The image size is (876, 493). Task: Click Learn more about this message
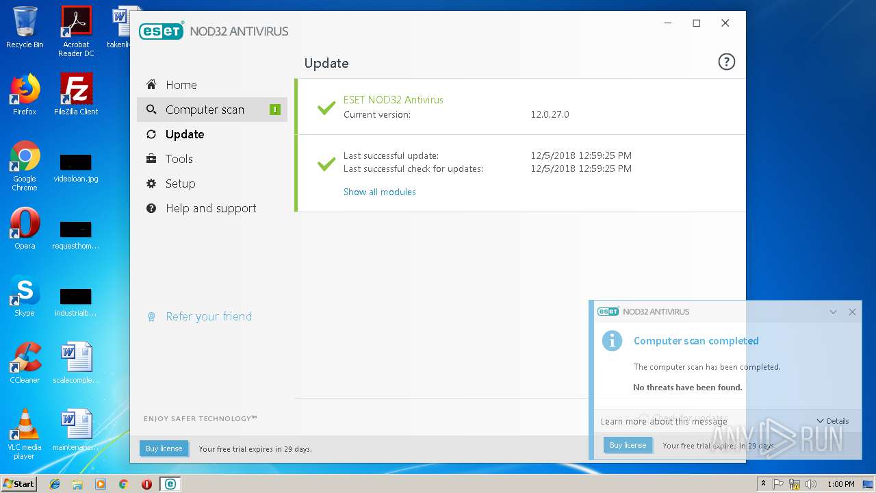(x=664, y=421)
